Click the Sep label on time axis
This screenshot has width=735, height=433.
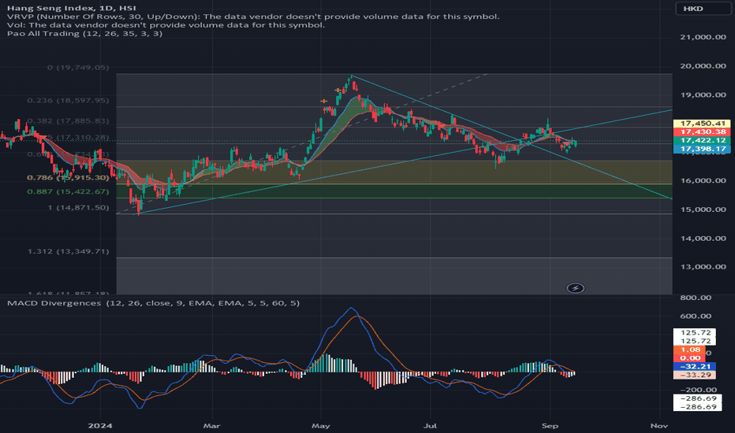click(550, 425)
